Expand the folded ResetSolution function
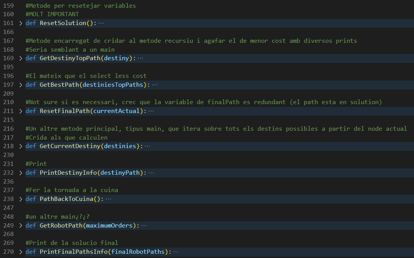The image size is (414, 258). (x=21, y=23)
